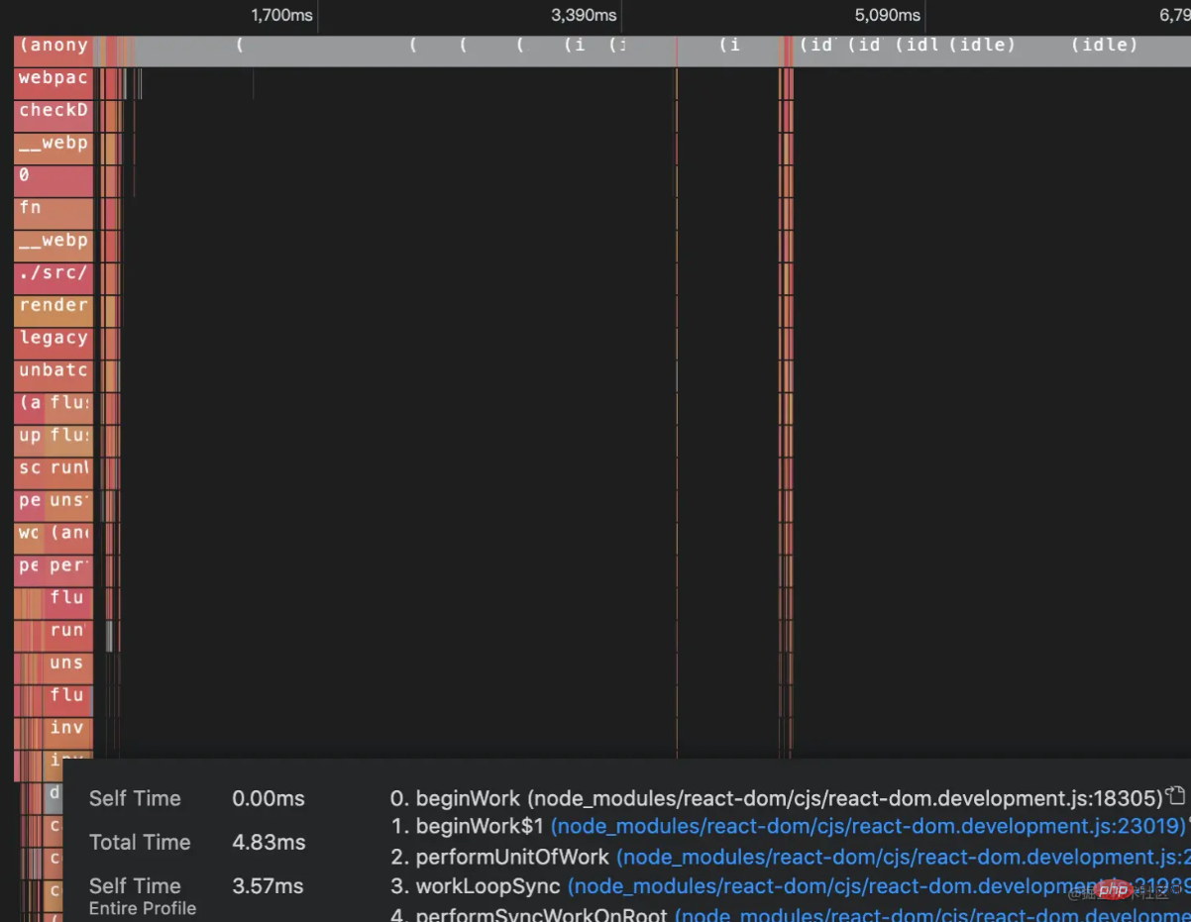Select the render call frame
This screenshot has width=1191, height=922.
(x=54, y=305)
